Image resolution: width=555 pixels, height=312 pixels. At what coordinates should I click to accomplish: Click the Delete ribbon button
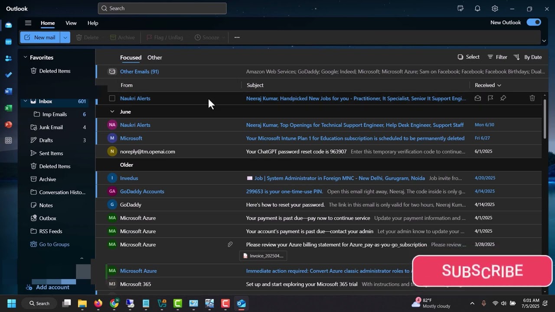pos(87,37)
